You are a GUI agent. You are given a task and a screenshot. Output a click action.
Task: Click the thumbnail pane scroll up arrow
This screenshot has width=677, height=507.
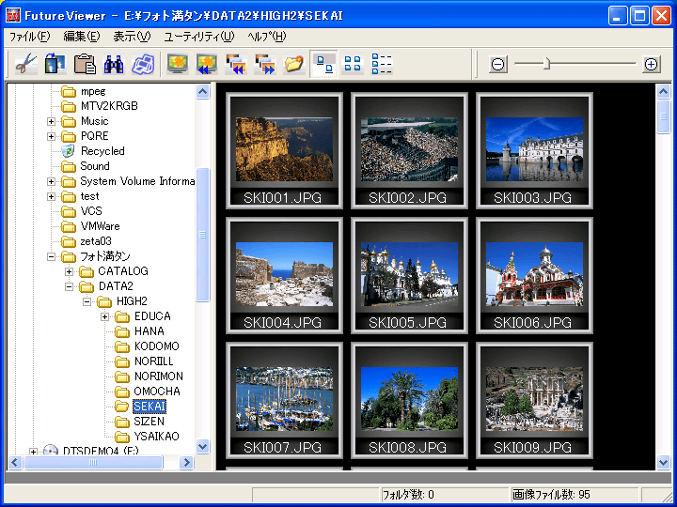click(x=663, y=91)
